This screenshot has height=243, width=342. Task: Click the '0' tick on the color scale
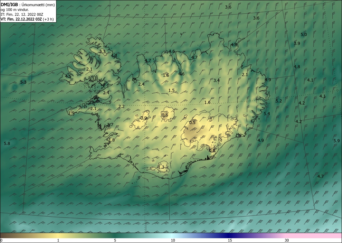[1, 240]
